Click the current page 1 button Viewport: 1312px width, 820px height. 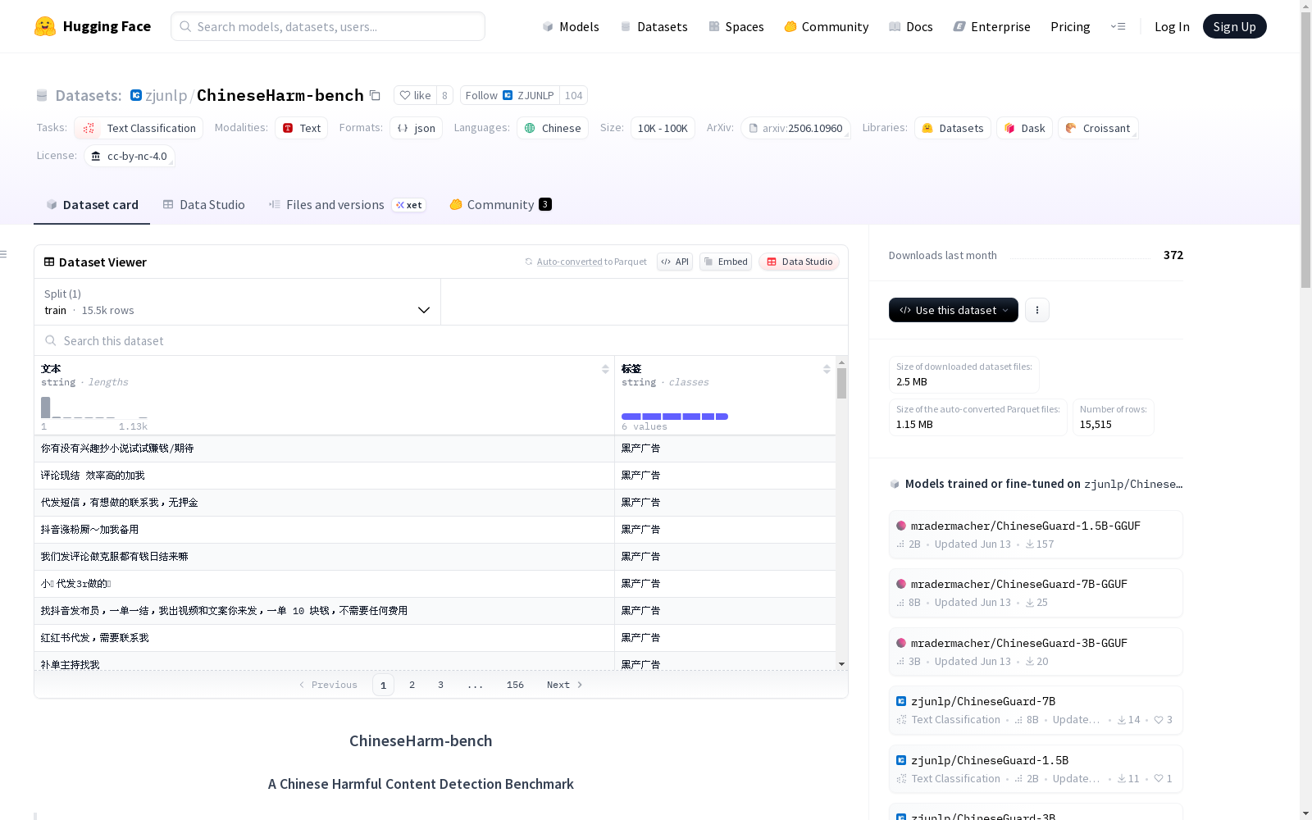pos(383,685)
